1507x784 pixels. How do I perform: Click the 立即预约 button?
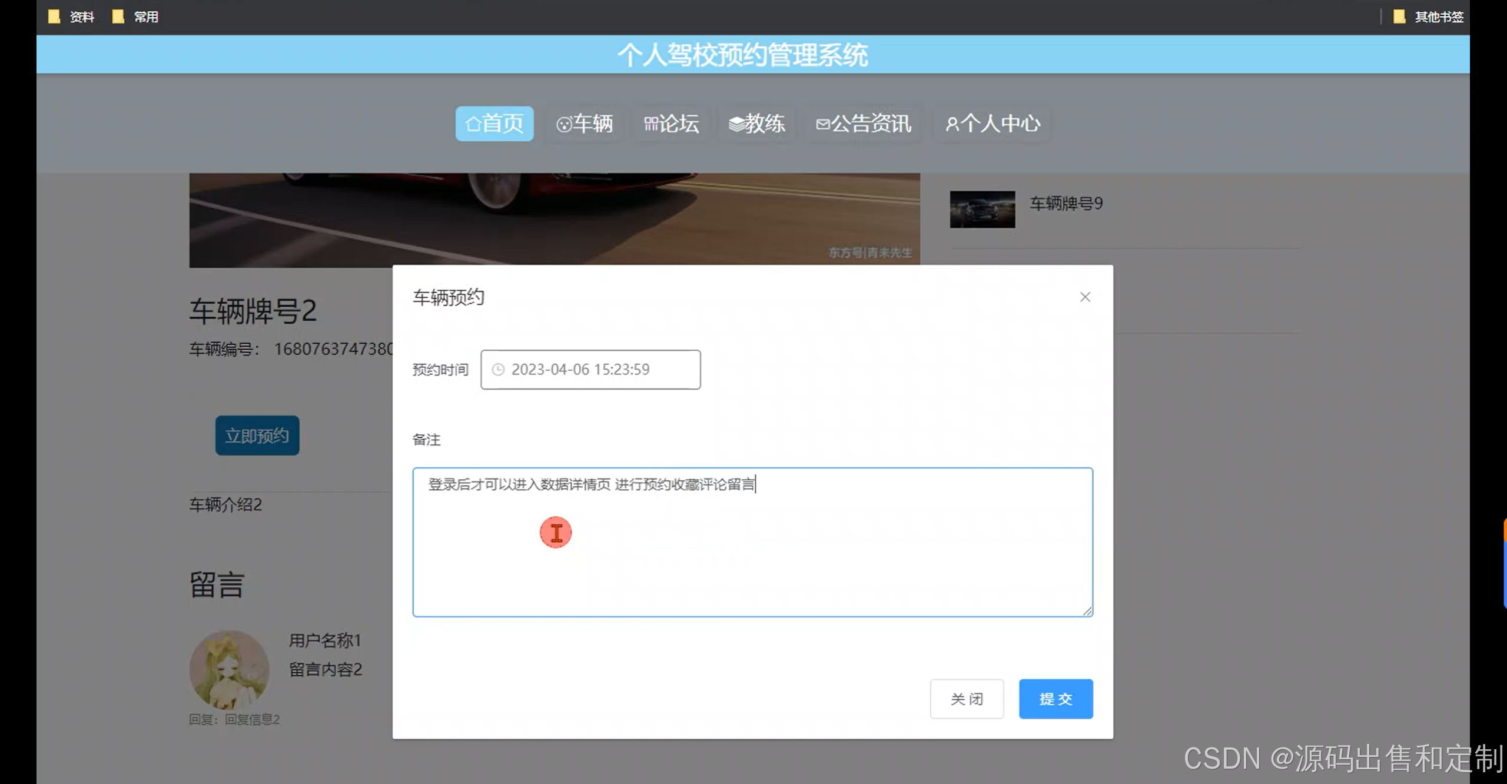coord(257,436)
